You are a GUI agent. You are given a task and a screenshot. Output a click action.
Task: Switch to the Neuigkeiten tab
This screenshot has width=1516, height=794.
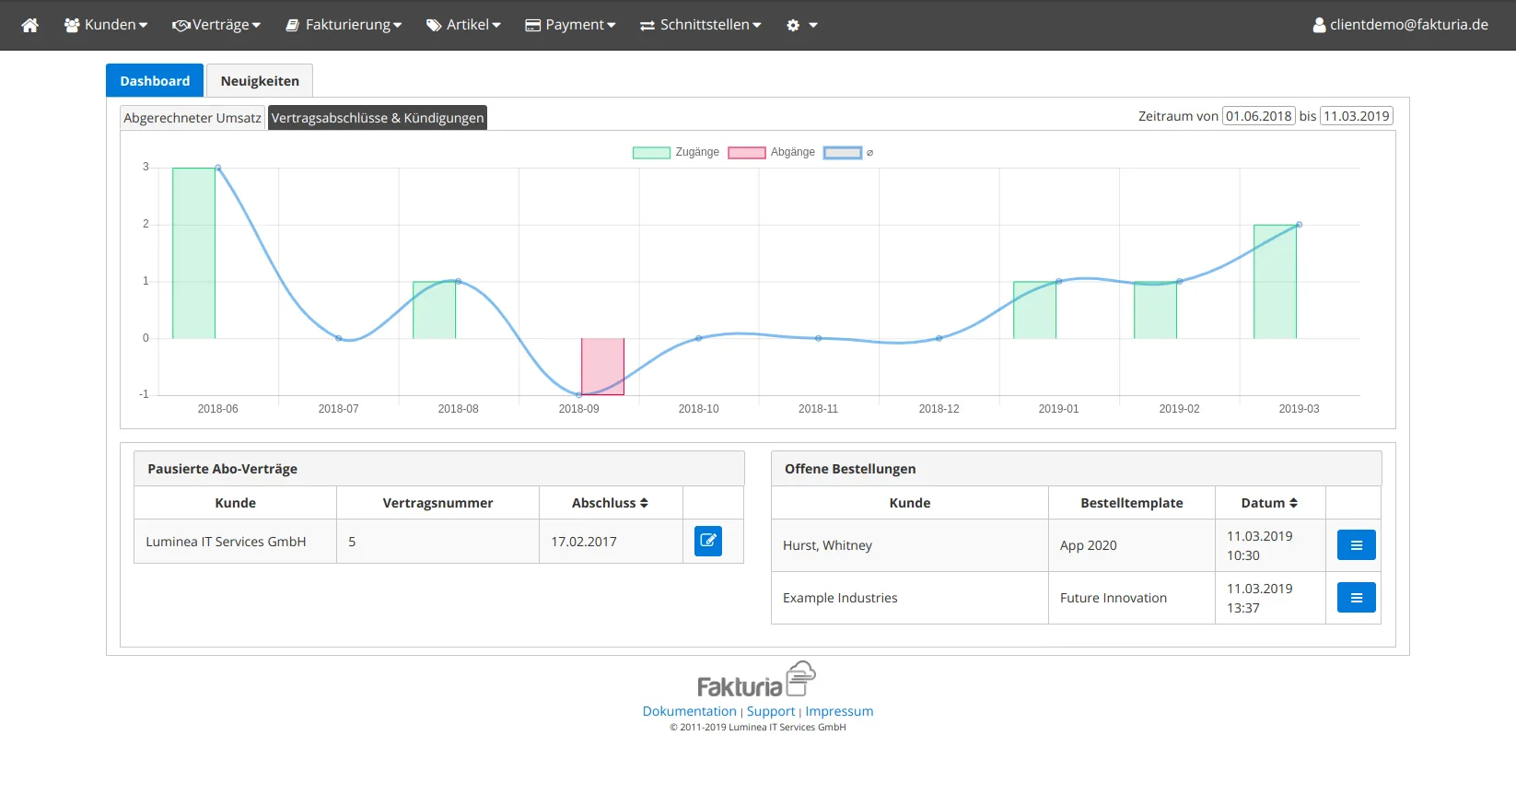tap(260, 81)
